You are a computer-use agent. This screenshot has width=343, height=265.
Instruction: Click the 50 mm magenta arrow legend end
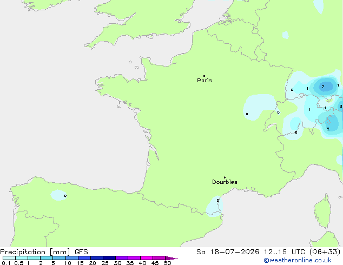click(171, 258)
